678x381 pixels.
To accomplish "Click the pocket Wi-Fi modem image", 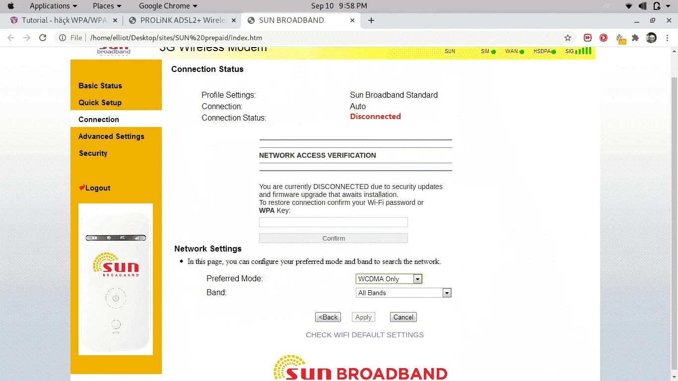I will coord(116,279).
